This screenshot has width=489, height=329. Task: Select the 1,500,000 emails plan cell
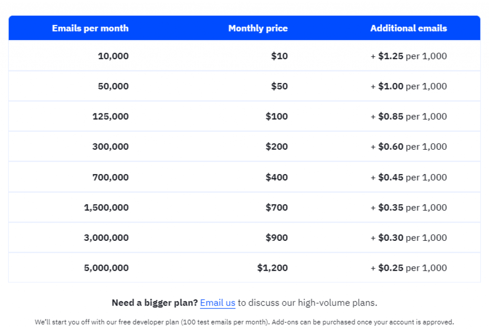pos(106,207)
